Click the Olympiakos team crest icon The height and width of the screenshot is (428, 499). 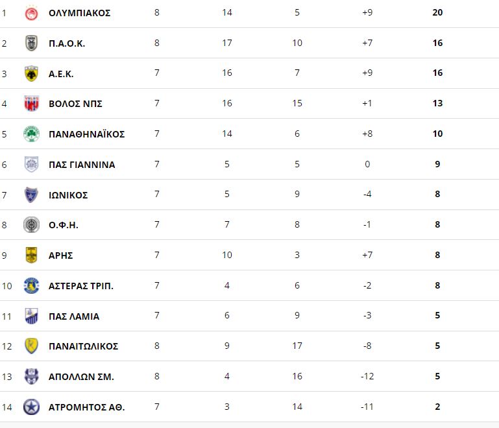[31, 13]
